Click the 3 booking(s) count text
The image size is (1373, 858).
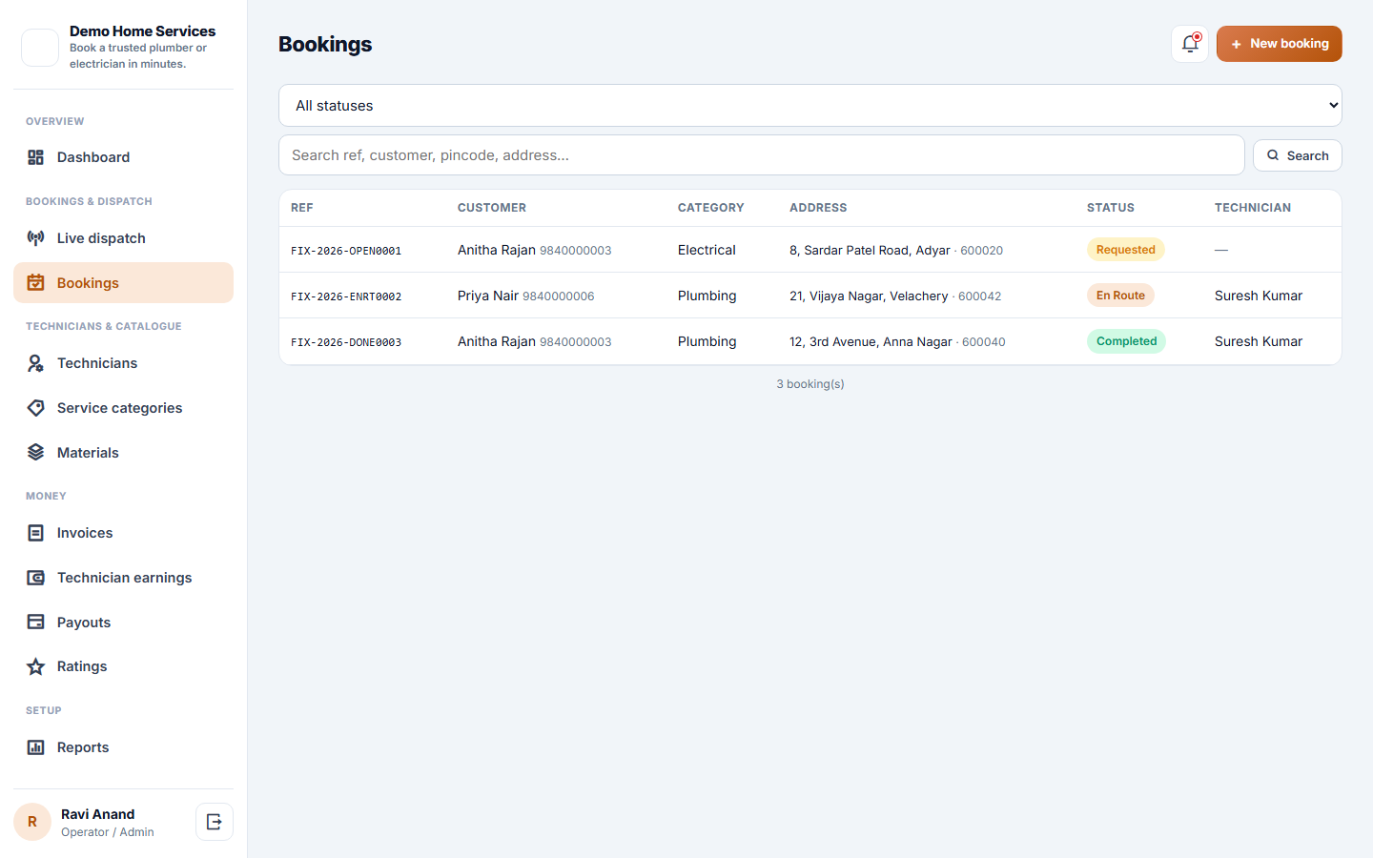(x=810, y=384)
